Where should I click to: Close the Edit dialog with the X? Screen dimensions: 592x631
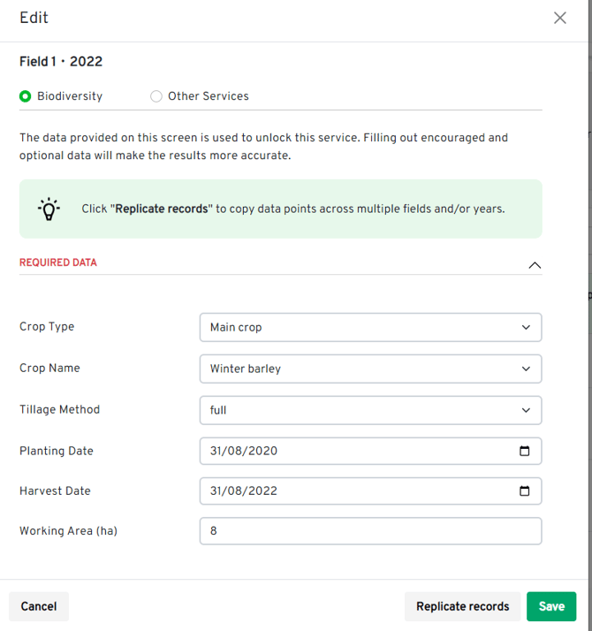click(x=560, y=18)
